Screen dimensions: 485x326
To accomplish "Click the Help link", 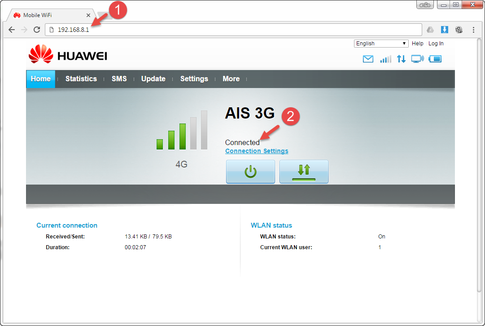I will (417, 44).
